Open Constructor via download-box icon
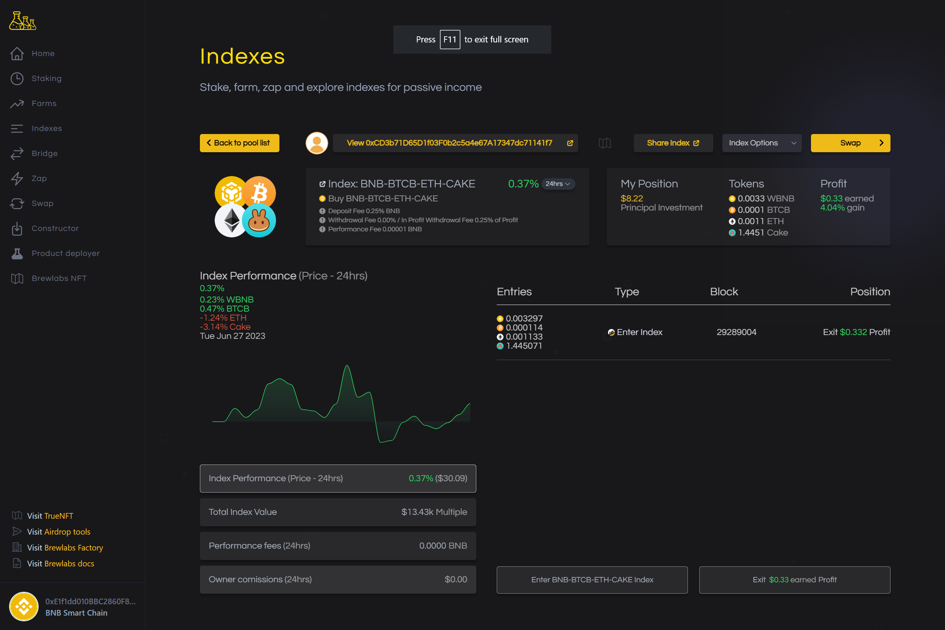Screen dimensions: 945x630 [x=17, y=228]
